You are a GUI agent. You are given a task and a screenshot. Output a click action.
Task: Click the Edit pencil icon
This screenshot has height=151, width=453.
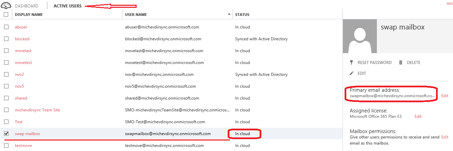pos(352,73)
